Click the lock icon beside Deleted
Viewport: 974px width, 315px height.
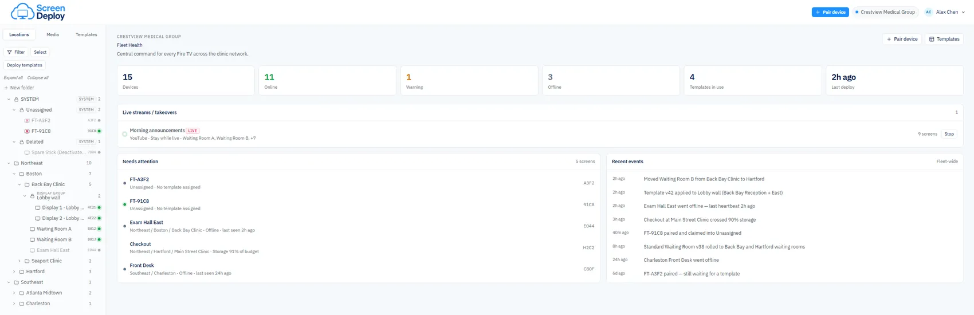[21, 142]
